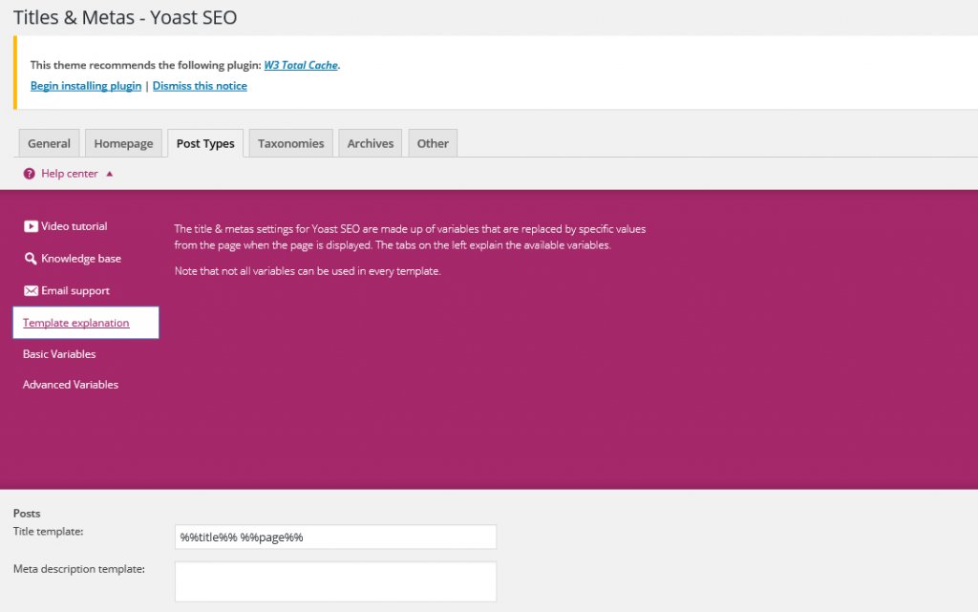Click the Posts Title template field

coord(335,538)
